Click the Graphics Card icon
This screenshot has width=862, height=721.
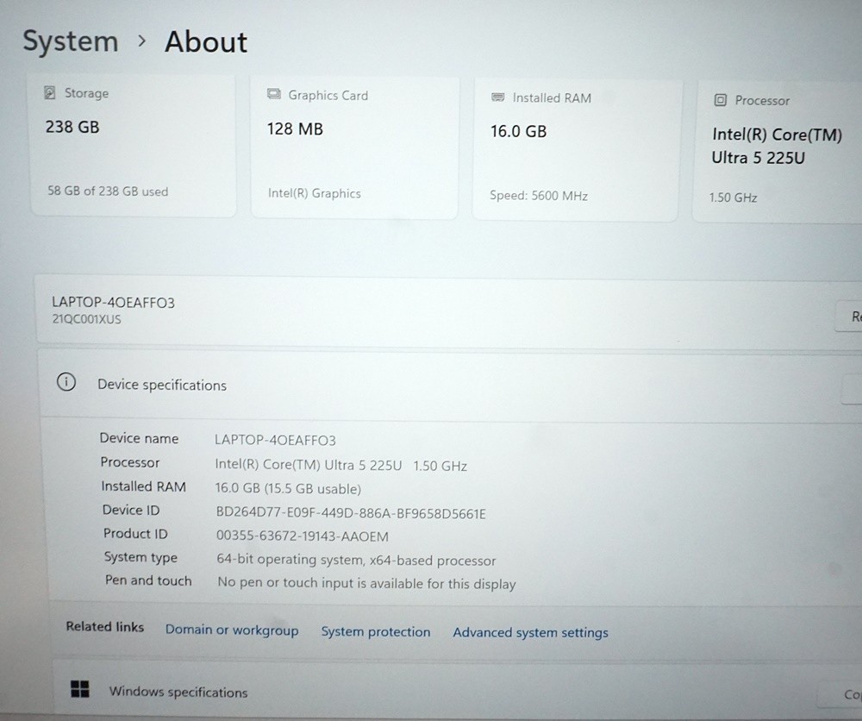pyautogui.click(x=274, y=94)
